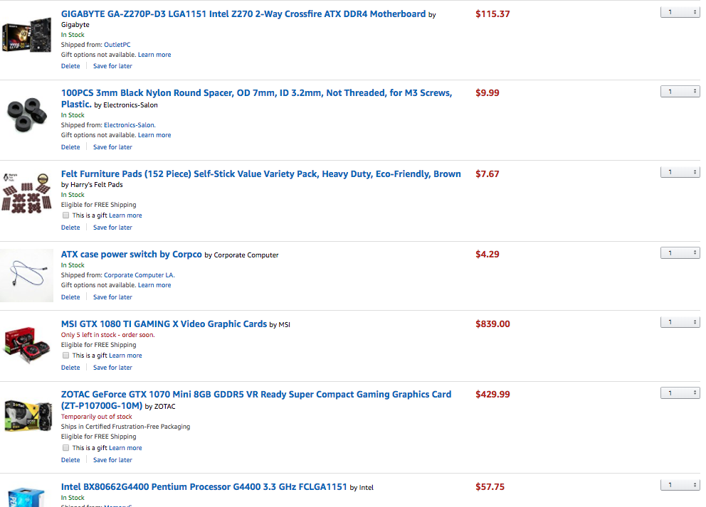Click Corporate Computer LA seller link

[139, 275]
